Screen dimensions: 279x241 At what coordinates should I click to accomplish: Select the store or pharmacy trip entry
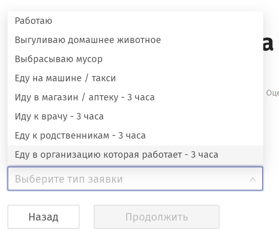click(85, 97)
